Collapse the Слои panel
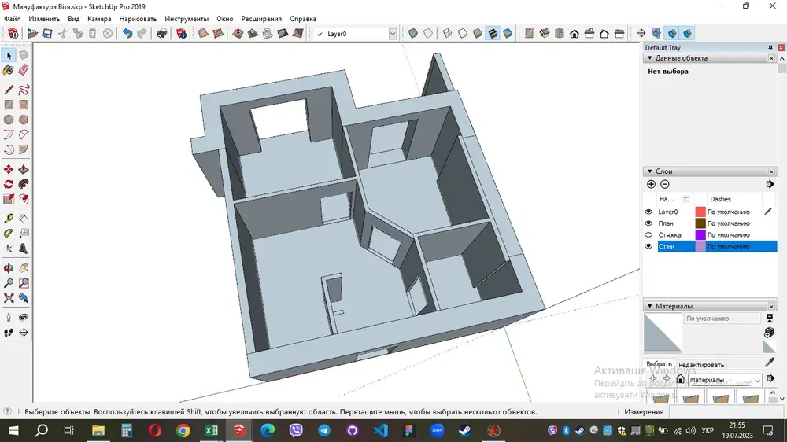 point(649,171)
